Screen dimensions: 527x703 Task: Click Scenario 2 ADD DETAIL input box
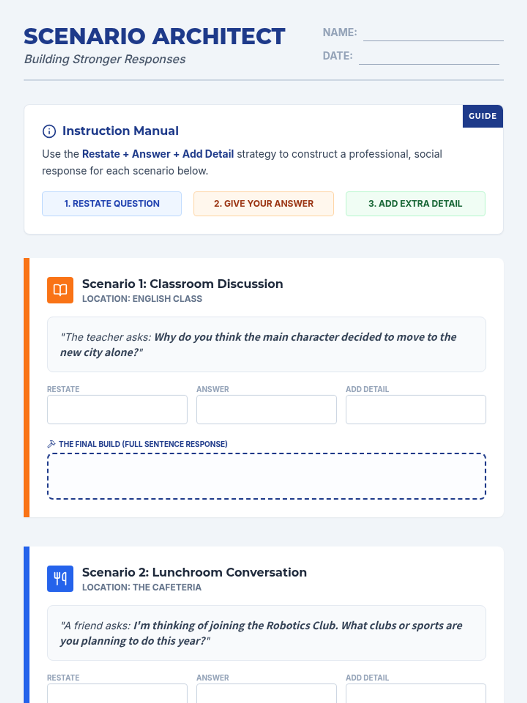point(416,693)
